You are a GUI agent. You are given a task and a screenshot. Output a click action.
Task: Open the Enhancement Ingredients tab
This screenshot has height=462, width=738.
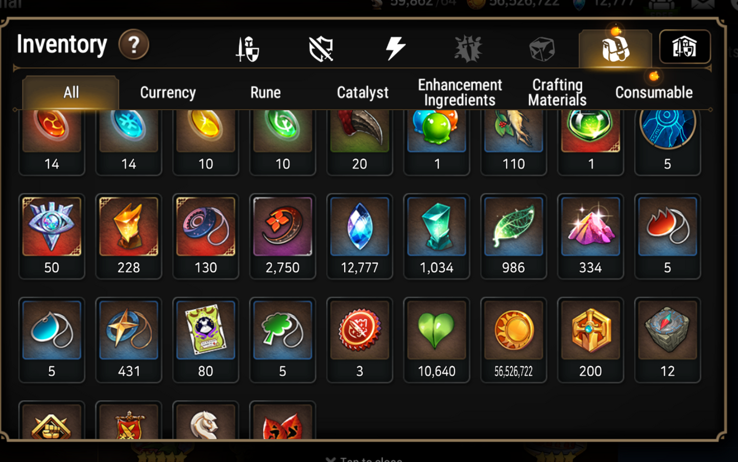click(460, 93)
